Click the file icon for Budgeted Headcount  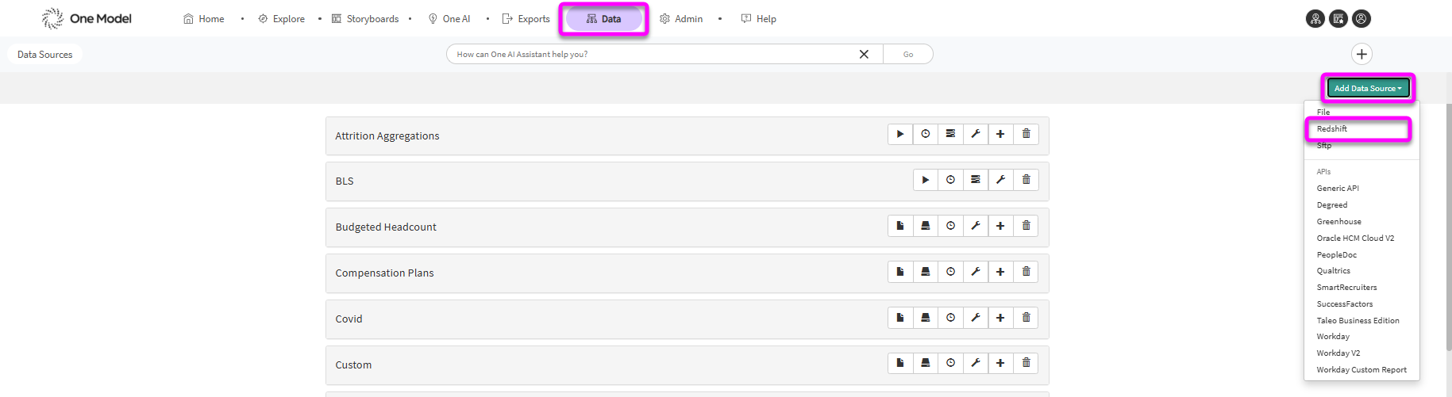[x=900, y=226]
